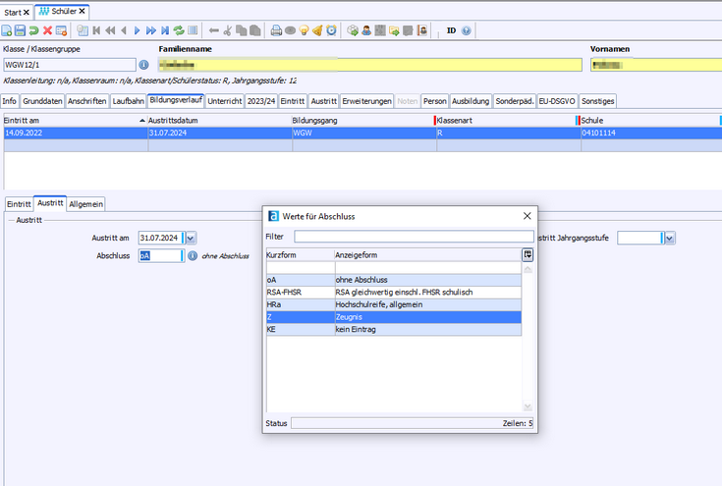The image size is (722, 486).
Task: Click the print icon in toolbar
Action: (277, 30)
